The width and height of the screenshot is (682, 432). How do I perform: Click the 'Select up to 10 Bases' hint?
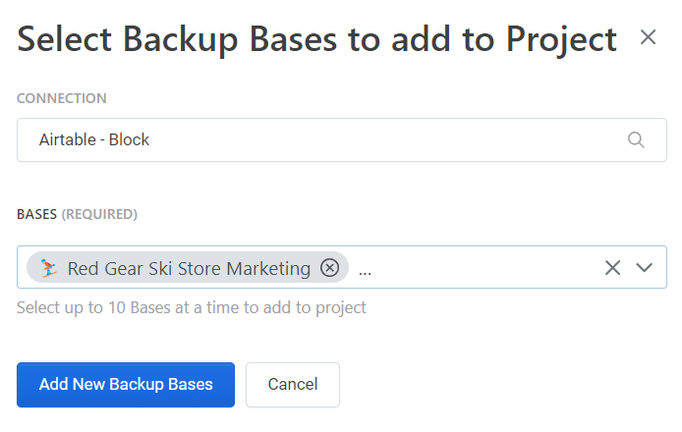click(192, 307)
